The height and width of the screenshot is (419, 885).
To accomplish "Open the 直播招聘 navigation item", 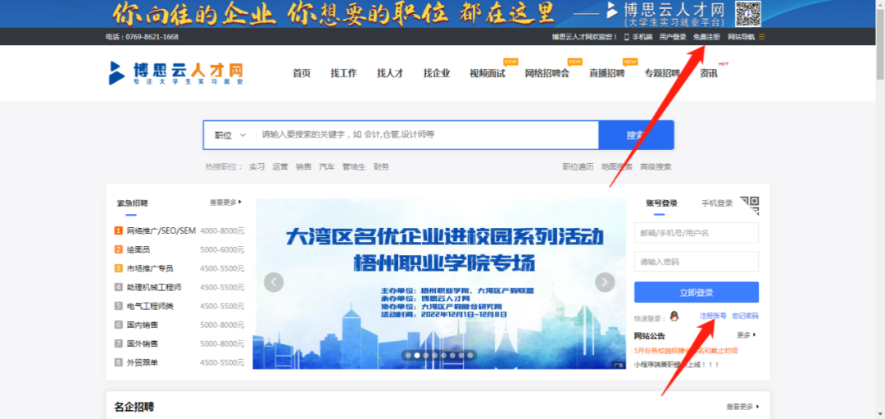I will (606, 73).
